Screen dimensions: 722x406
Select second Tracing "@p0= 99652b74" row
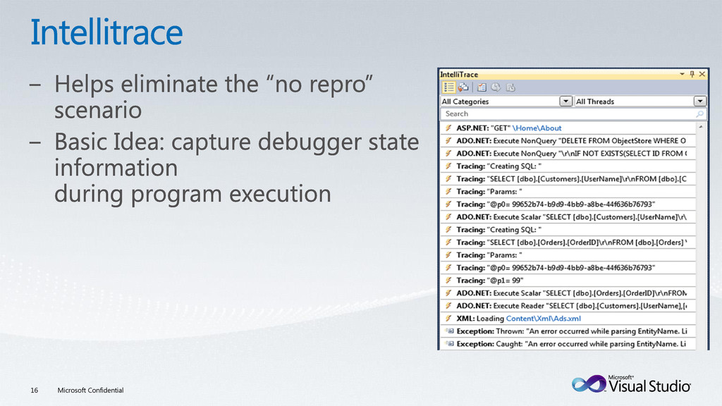(568, 267)
